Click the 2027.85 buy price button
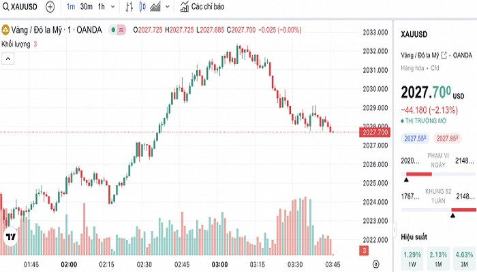 447,138
